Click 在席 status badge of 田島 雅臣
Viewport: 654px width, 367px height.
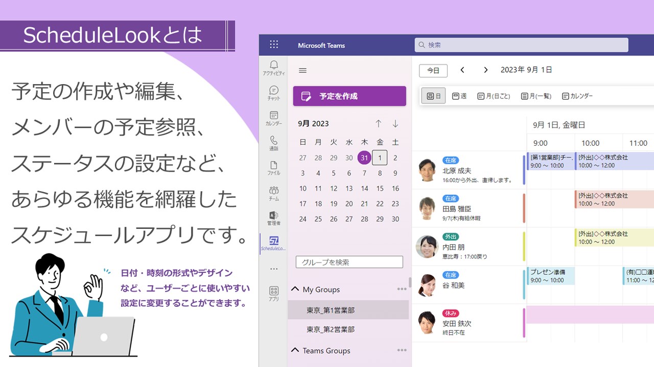point(451,198)
